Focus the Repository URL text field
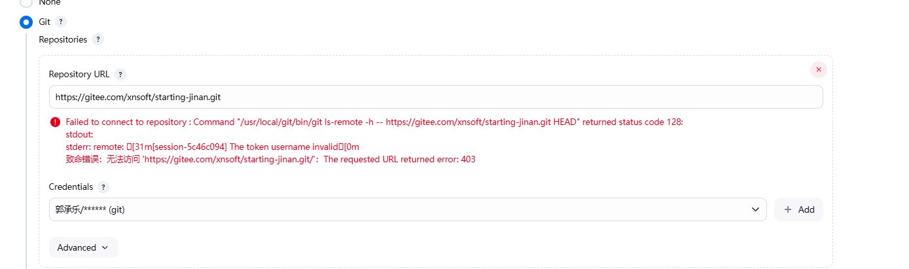This screenshot has width=909, height=269. point(435,97)
